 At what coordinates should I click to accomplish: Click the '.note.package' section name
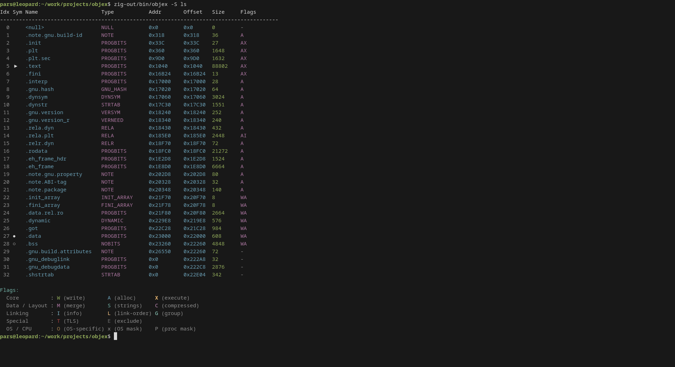coord(46,190)
